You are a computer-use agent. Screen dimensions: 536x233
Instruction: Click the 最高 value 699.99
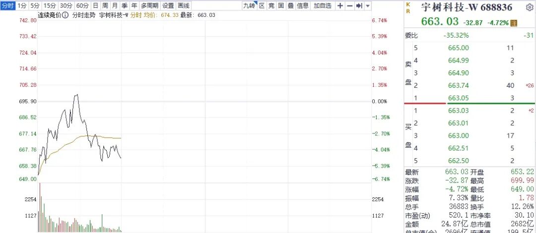[x=523, y=181]
